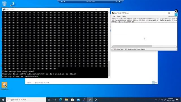This screenshot has width=181, height=102.
Task: Click the '1 item selected' status text
Action: pos(41,83)
